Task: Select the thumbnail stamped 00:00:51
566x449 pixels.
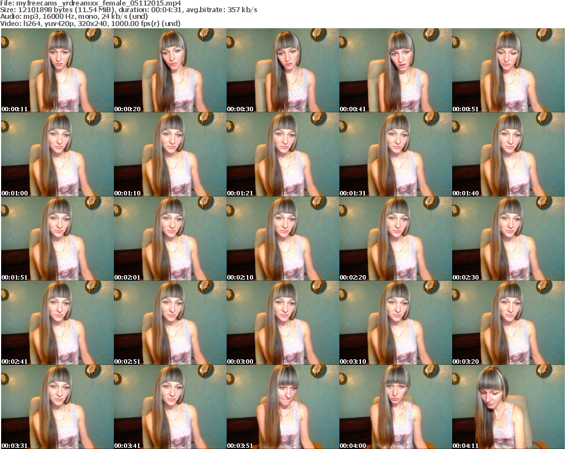Action: [509, 70]
